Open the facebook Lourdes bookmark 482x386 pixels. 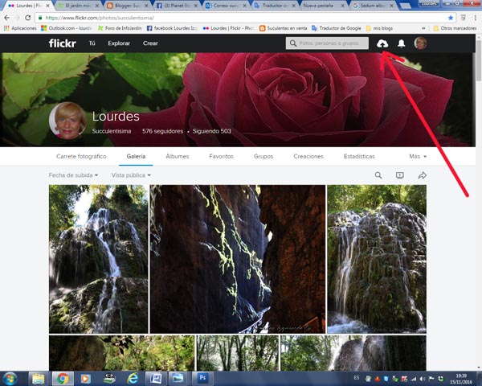172,28
